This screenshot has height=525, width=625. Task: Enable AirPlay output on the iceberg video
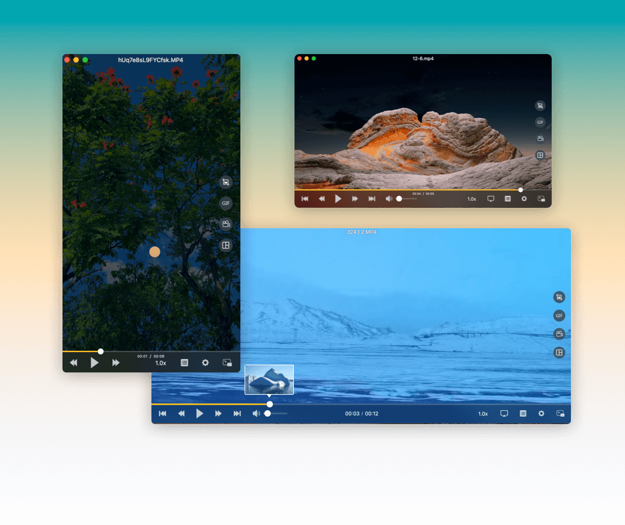tap(504, 413)
